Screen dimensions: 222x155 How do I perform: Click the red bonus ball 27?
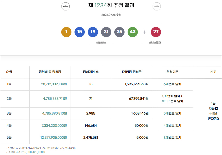(x=156, y=32)
